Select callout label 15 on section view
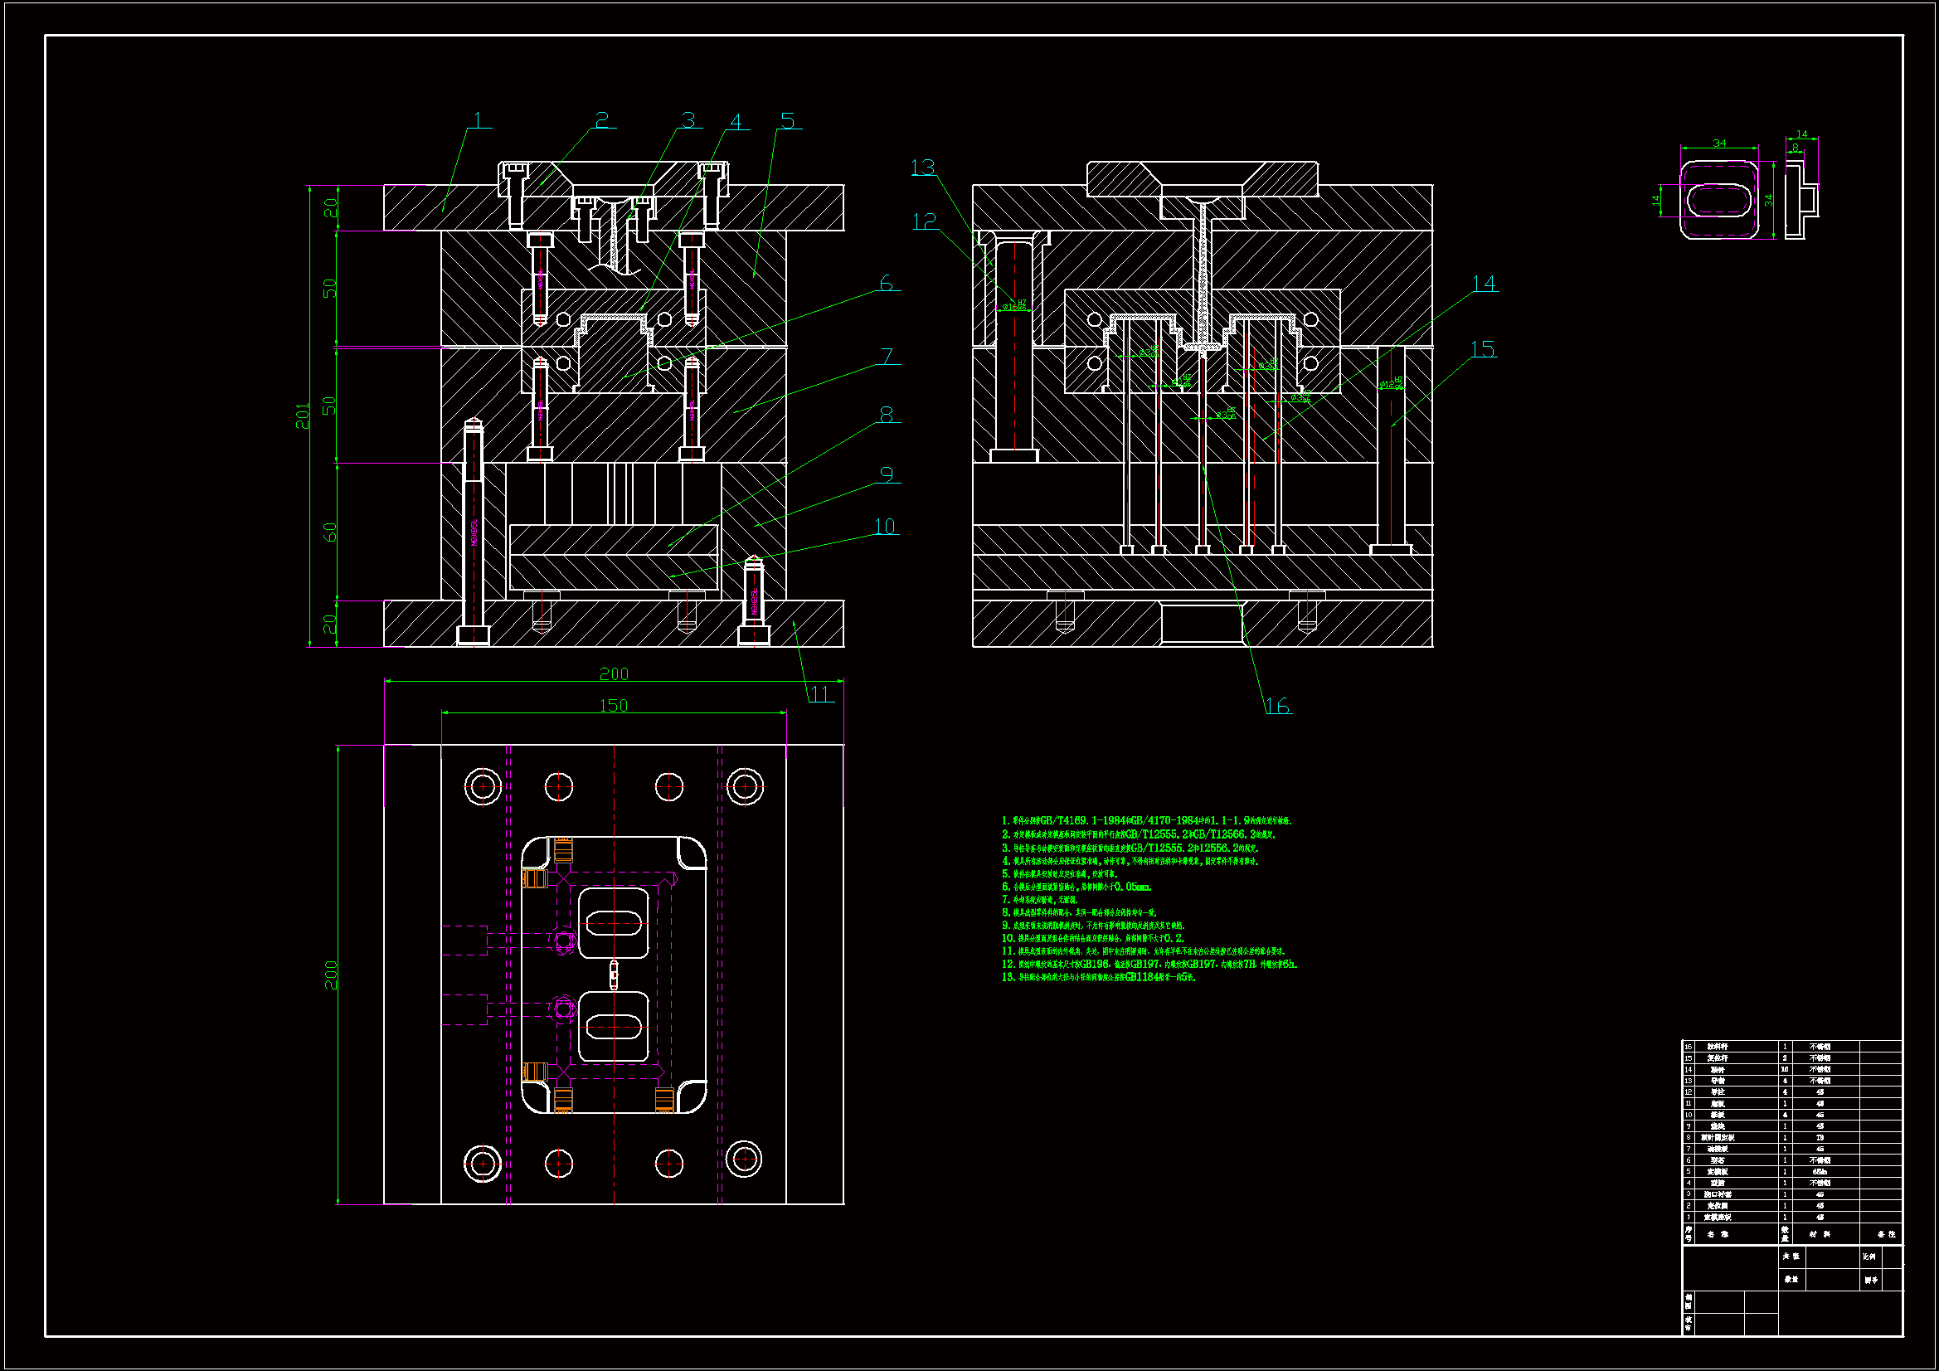 pos(1482,349)
